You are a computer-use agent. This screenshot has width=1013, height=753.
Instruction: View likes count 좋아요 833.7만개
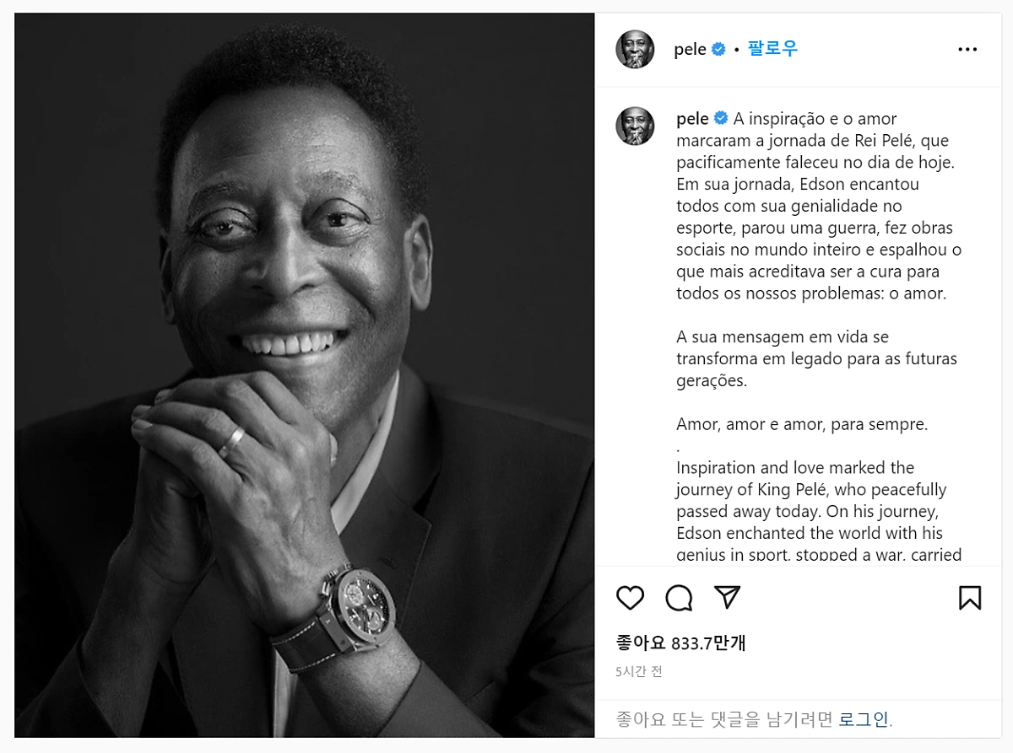(x=680, y=643)
